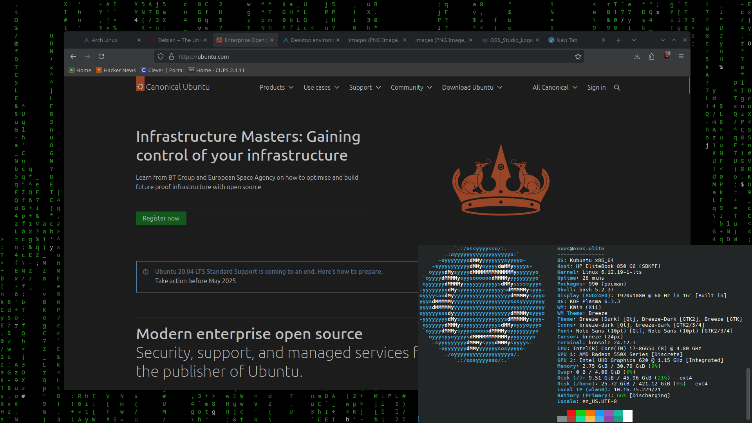Reload the current page
The width and height of the screenshot is (752, 423).
tap(101, 56)
